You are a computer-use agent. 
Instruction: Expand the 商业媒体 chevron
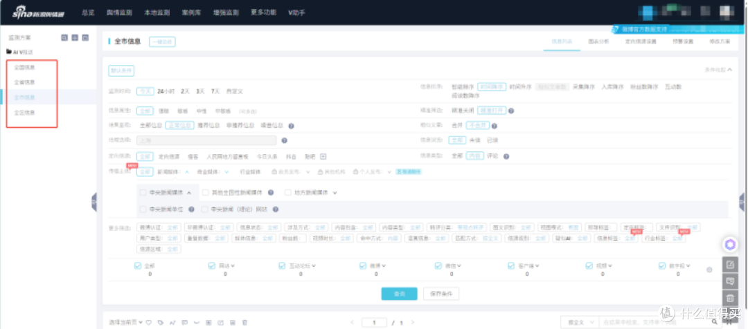click(227, 172)
